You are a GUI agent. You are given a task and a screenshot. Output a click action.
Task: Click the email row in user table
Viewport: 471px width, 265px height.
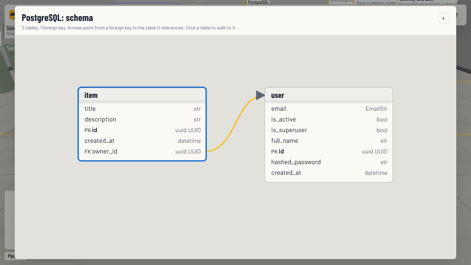pos(329,109)
